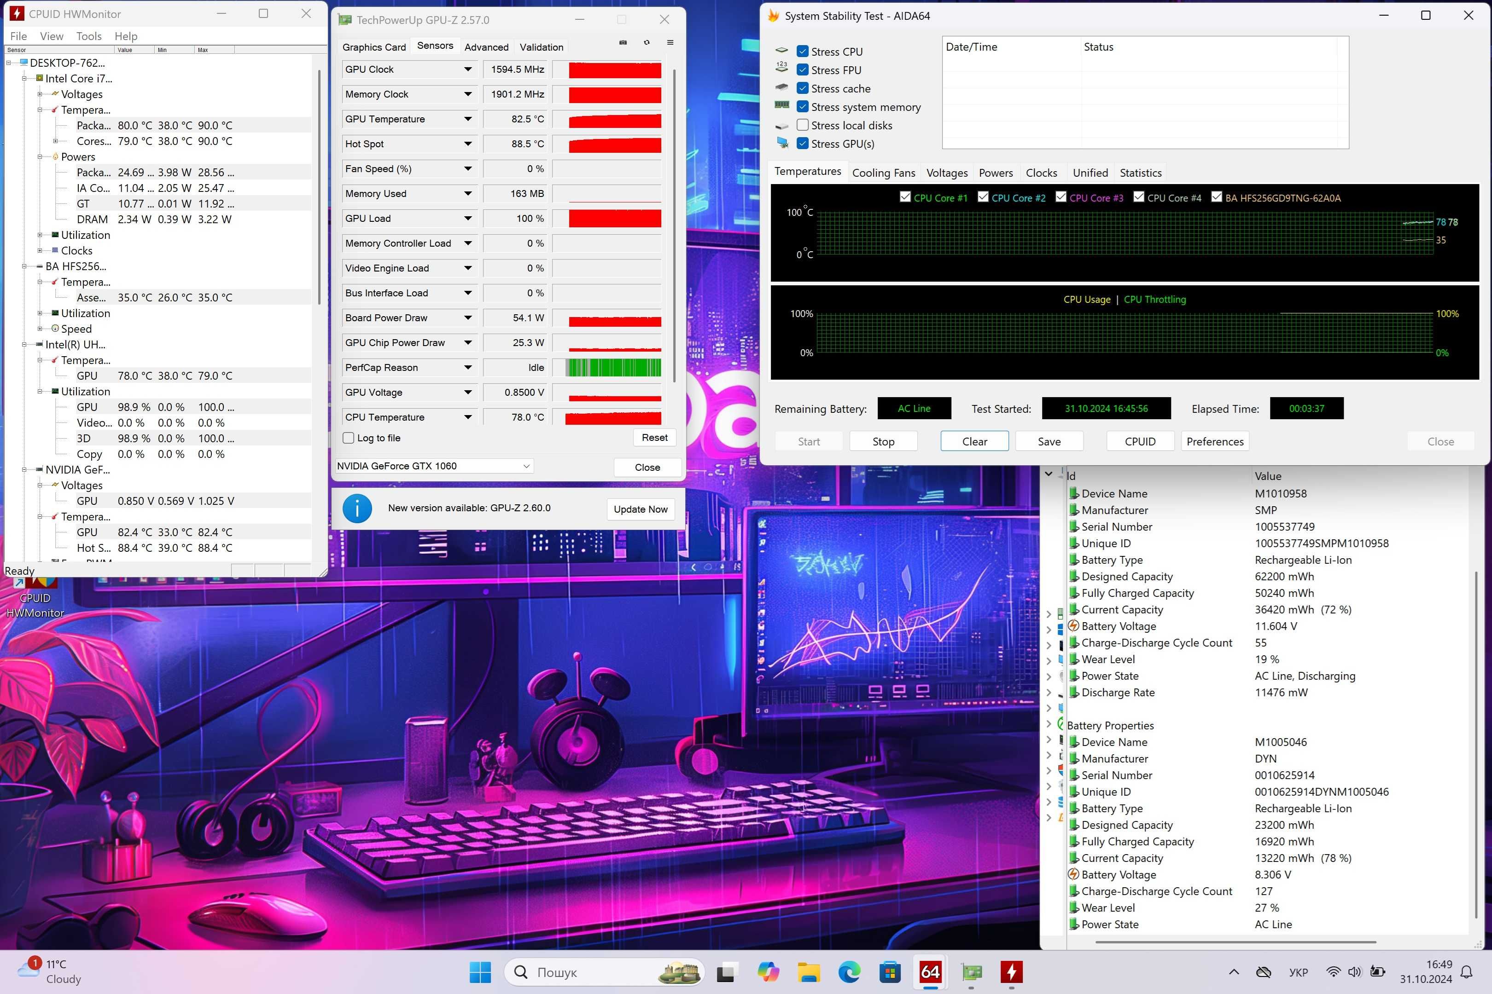Screen dimensions: 1492x994
Task: Toggle Stress system memory checkbox
Action: tap(803, 106)
